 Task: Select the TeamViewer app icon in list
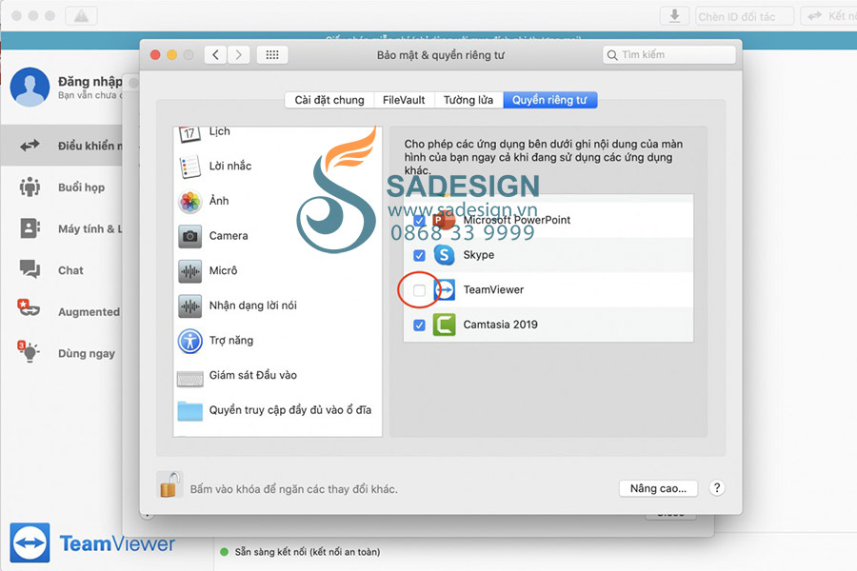click(x=445, y=289)
